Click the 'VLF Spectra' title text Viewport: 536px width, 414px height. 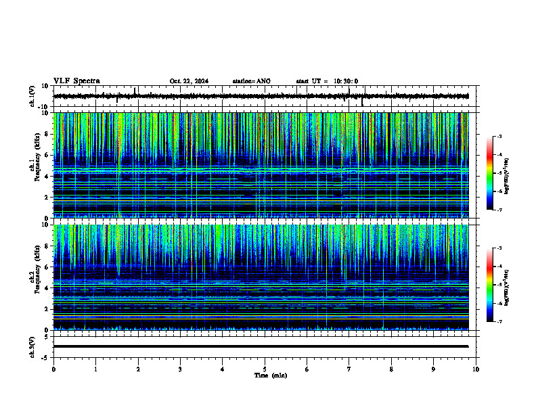tap(76, 81)
